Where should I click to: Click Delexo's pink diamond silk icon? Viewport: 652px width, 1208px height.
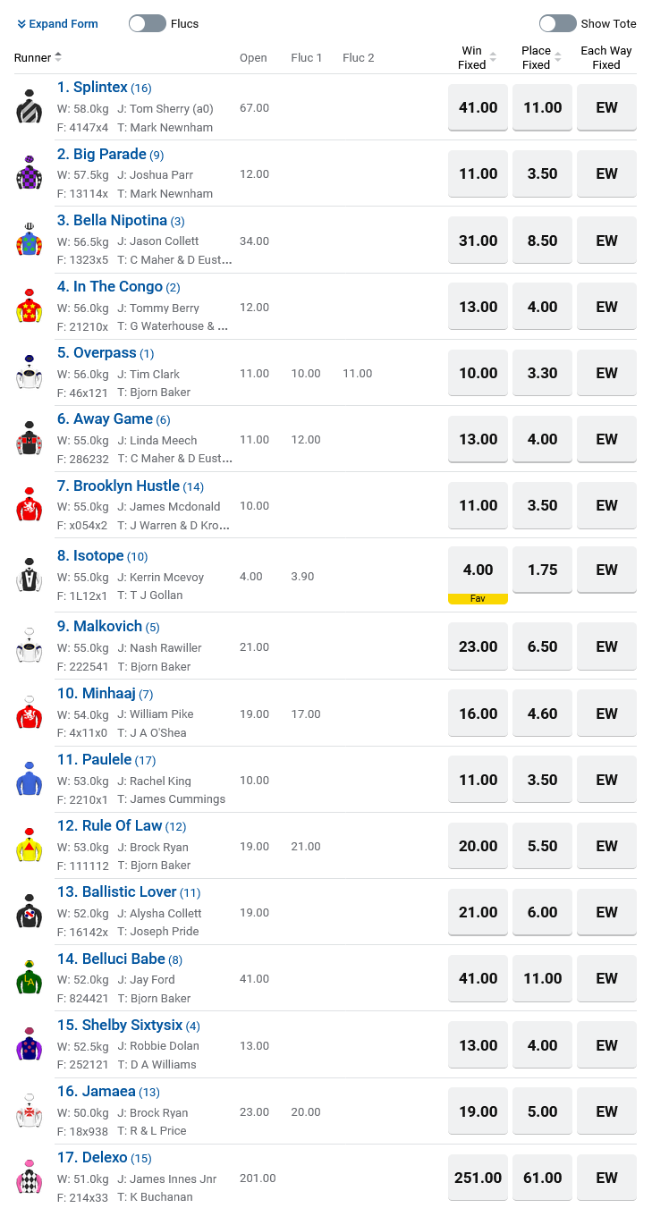tap(29, 1177)
